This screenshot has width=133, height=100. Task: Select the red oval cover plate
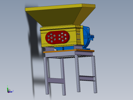tap(58, 37)
